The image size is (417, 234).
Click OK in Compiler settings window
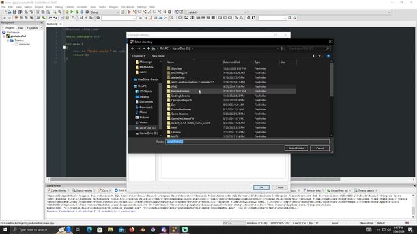[261, 187]
